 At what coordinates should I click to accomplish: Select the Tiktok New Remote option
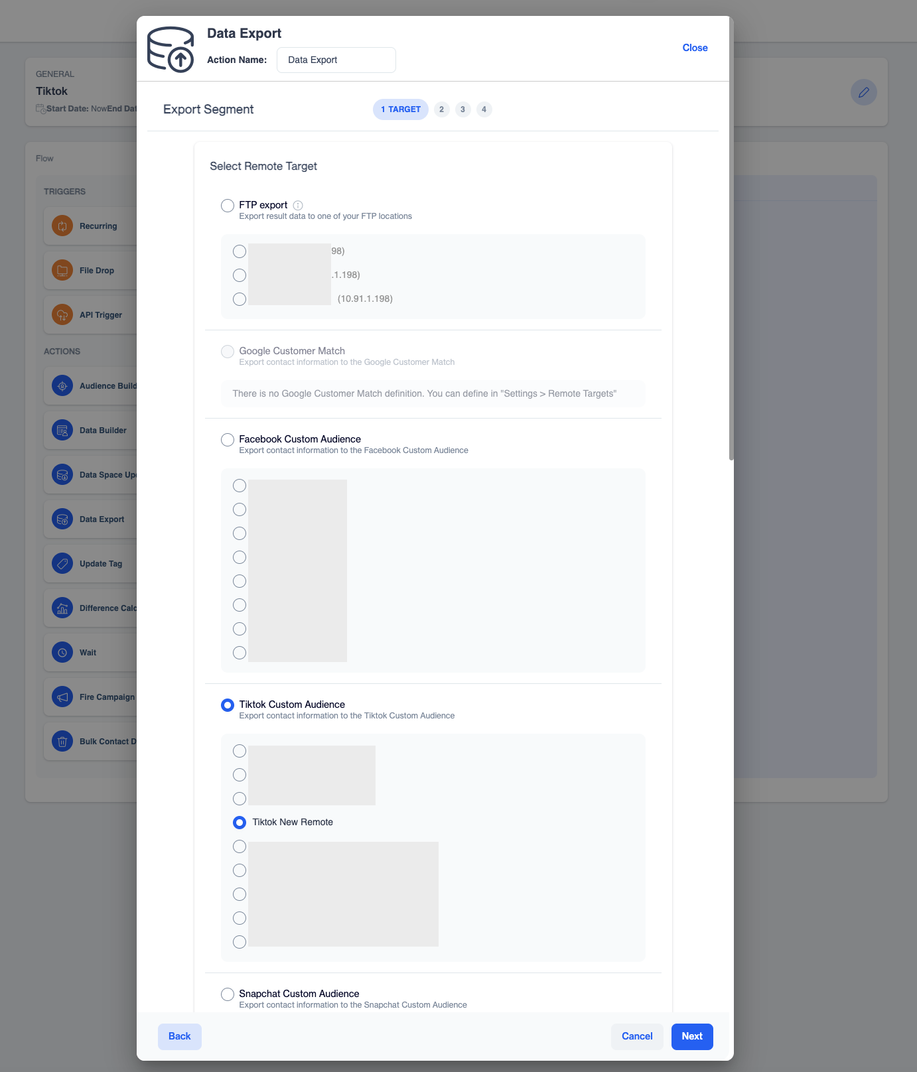(240, 823)
